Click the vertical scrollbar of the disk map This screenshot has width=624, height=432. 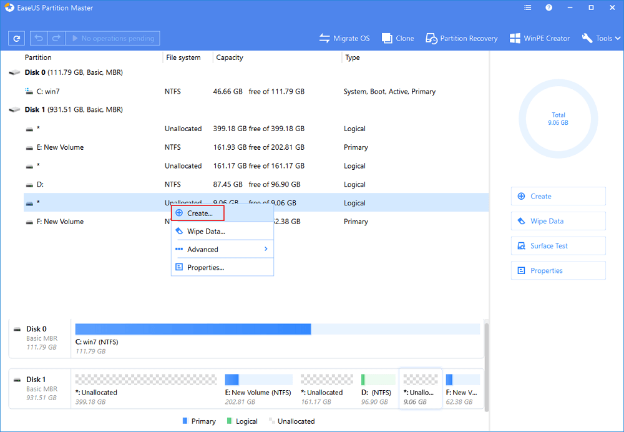pyautogui.click(x=486, y=368)
